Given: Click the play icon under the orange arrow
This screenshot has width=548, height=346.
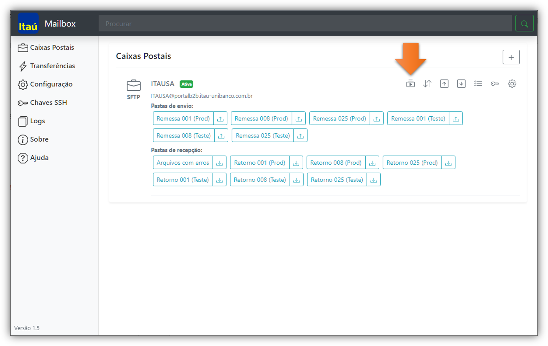Looking at the screenshot, I should 410,84.
